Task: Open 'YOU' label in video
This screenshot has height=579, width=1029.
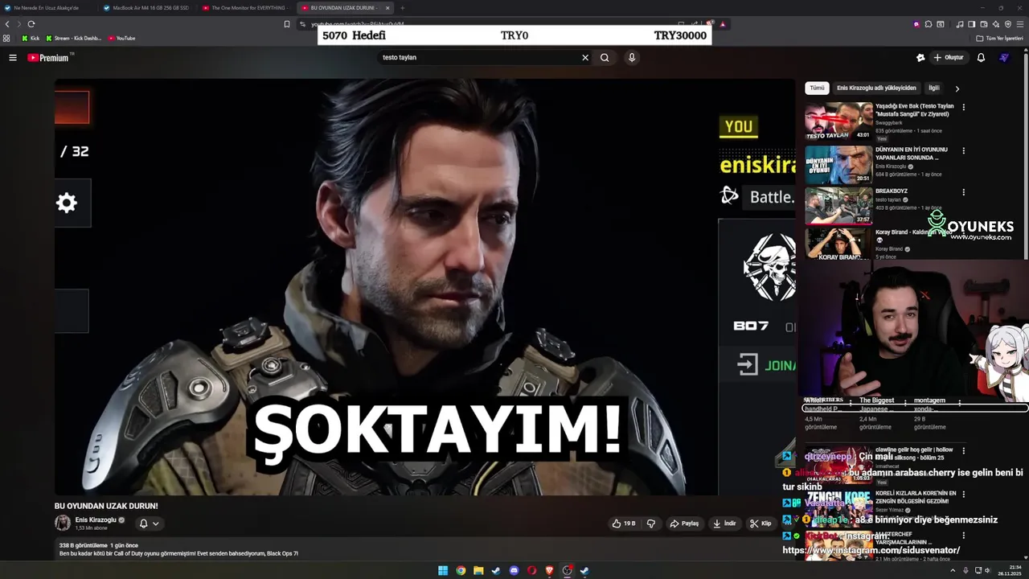Action: (x=738, y=126)
